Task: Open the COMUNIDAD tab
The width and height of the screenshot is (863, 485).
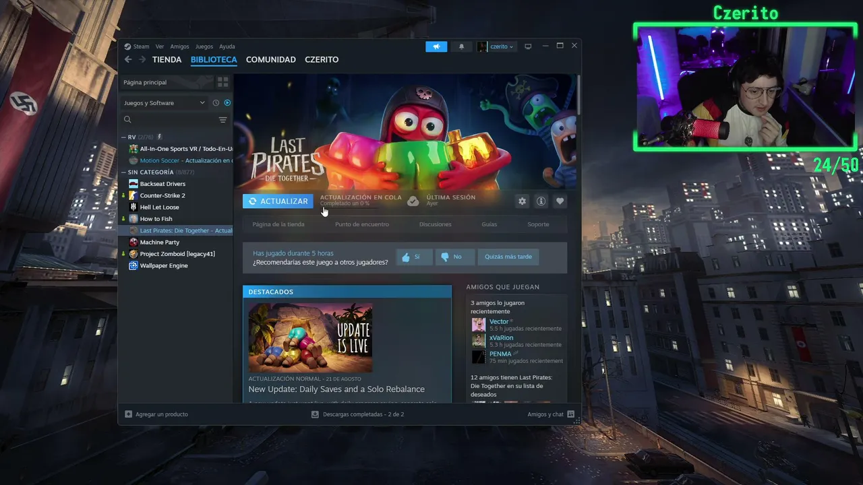Action: coord(271,60)
